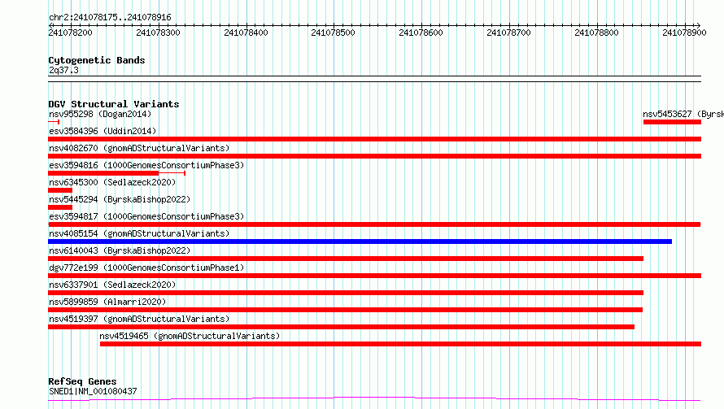Click the 2q37.3 band bar
This screenshot has width=724, height=409.
(x=374, y=79)
